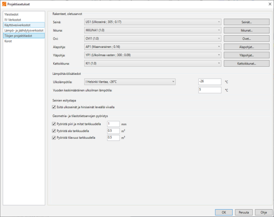This screenshot has width=274, height=217.
Task: Close the Projektiasetukset dialog
Action: tap(270, 4)
